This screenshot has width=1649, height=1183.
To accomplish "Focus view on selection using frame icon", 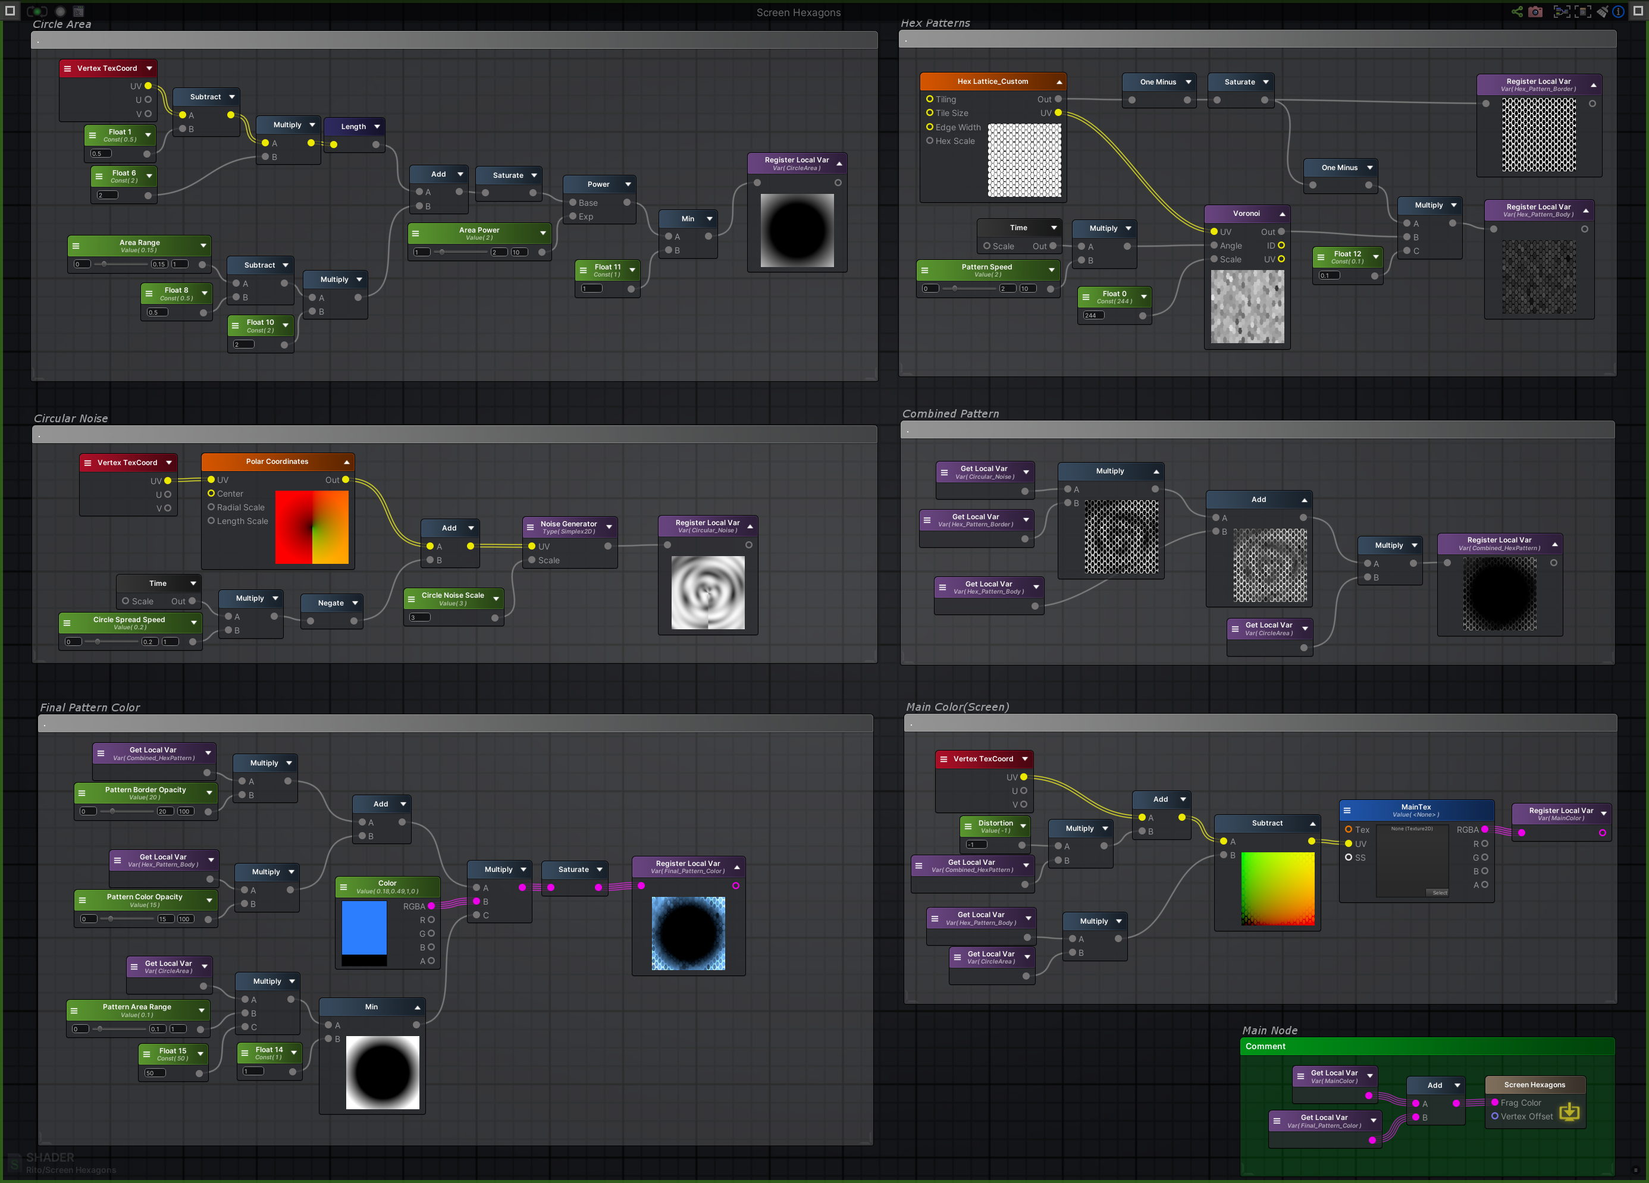I will click(x=1562, y=12).
